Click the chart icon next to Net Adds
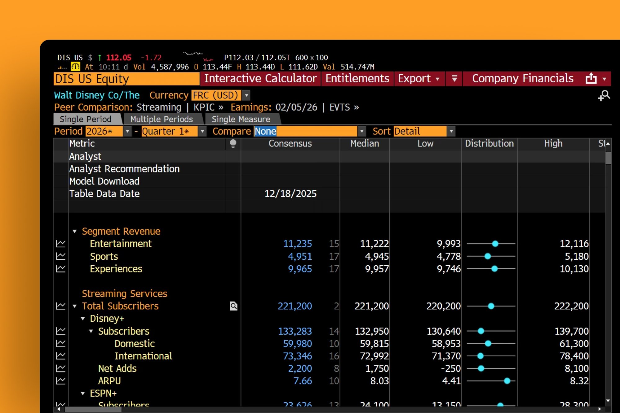Image resolution: width=620 pixels, height=413 pixels. pyautogui.click(x=61, y=368)
